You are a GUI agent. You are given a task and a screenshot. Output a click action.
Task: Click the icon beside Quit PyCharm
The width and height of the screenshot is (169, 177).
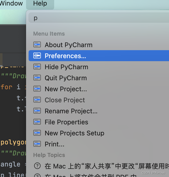[37, 78]
